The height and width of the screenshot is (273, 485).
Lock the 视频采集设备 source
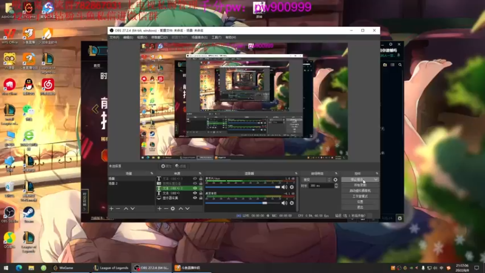click(x=201, y=183)
